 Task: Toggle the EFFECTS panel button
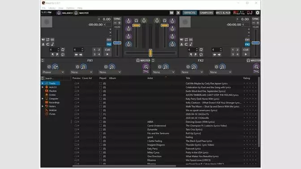click(189, 13)
